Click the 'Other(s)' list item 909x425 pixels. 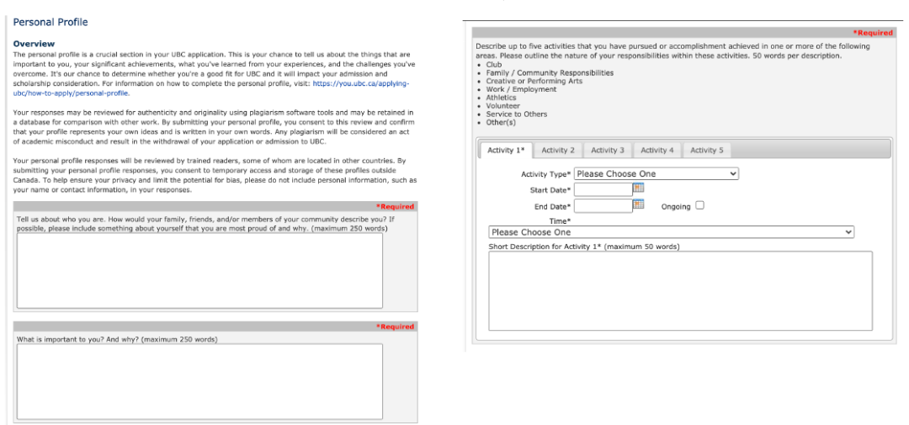[501, 122]
